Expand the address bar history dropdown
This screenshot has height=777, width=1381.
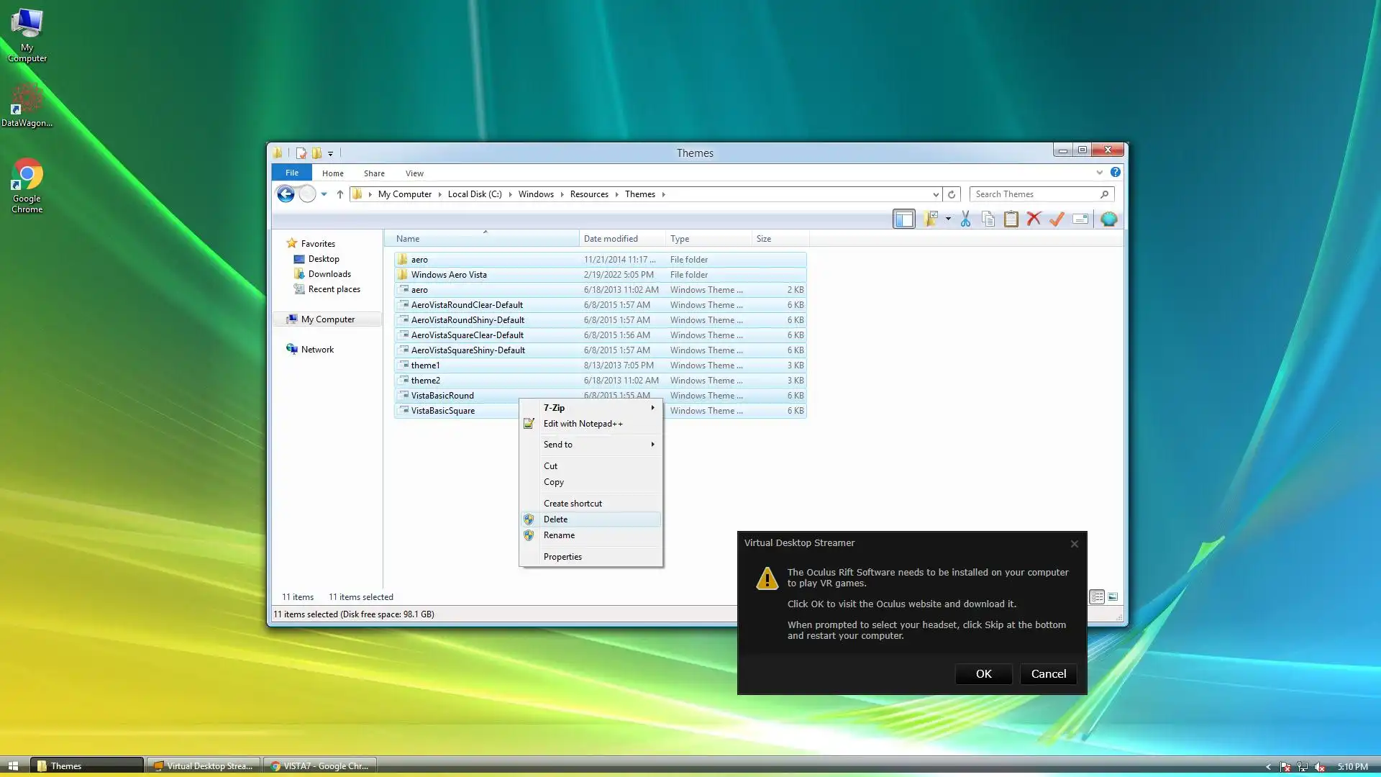(x=935, y=194)
